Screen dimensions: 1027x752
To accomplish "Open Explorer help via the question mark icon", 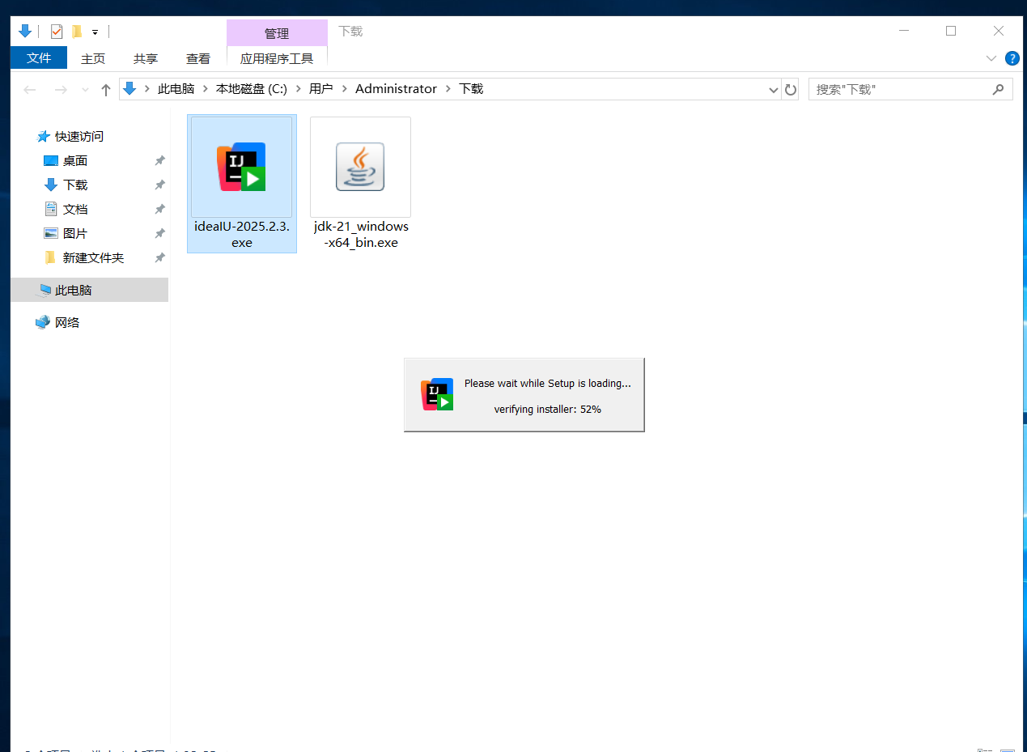I will pyautogui.click(x=1012, y=58).
